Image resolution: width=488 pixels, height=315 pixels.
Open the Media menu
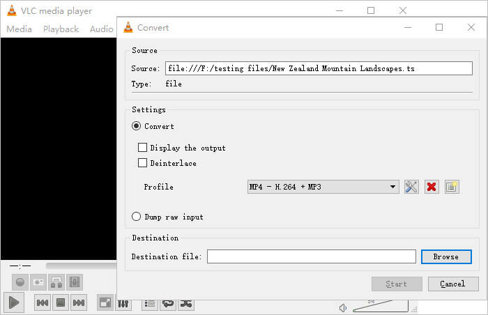pyautogui.click(x=19, y=29)
